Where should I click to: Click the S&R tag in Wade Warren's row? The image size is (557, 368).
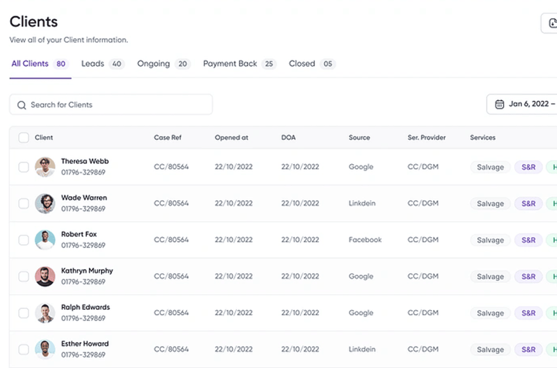[528, 204]
